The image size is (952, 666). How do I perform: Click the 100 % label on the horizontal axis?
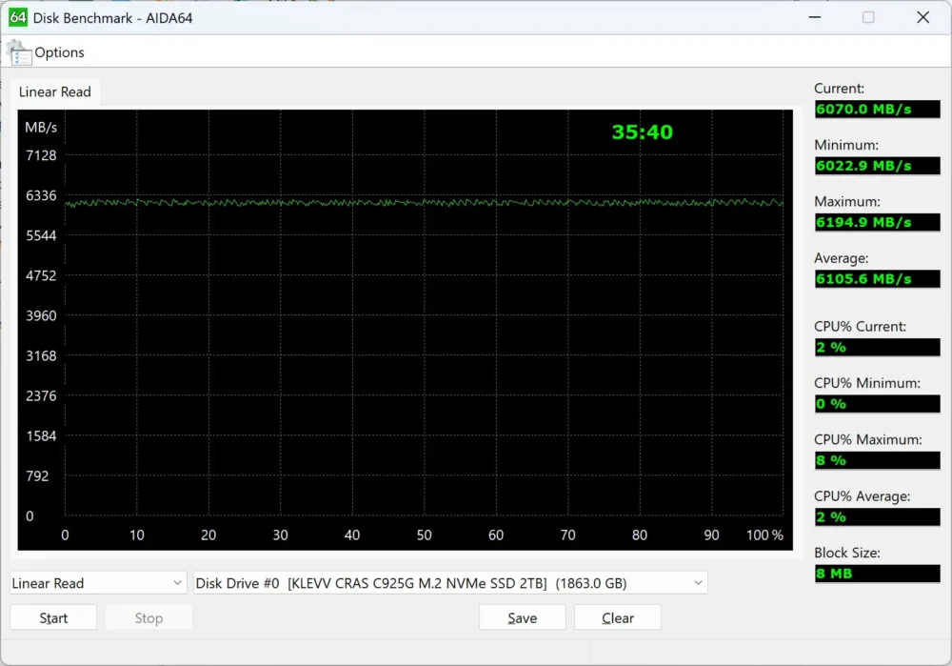pyautogui.click(x=764, y=535)
